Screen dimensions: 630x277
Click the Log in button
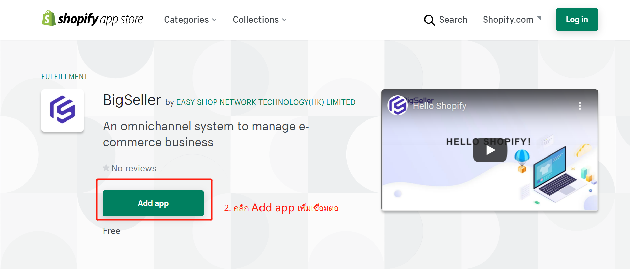click(577, 20)
